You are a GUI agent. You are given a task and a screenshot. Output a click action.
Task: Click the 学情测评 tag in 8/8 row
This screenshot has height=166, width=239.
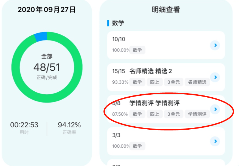pyautogui.click(x=197, y=114)
